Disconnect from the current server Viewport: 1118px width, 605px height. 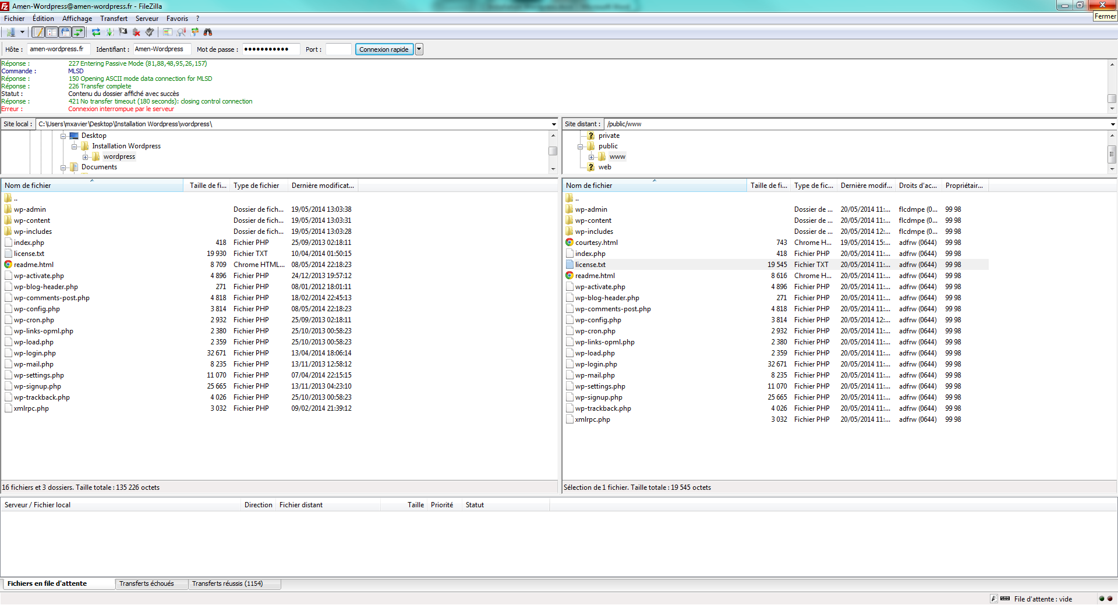click(136, 32)
